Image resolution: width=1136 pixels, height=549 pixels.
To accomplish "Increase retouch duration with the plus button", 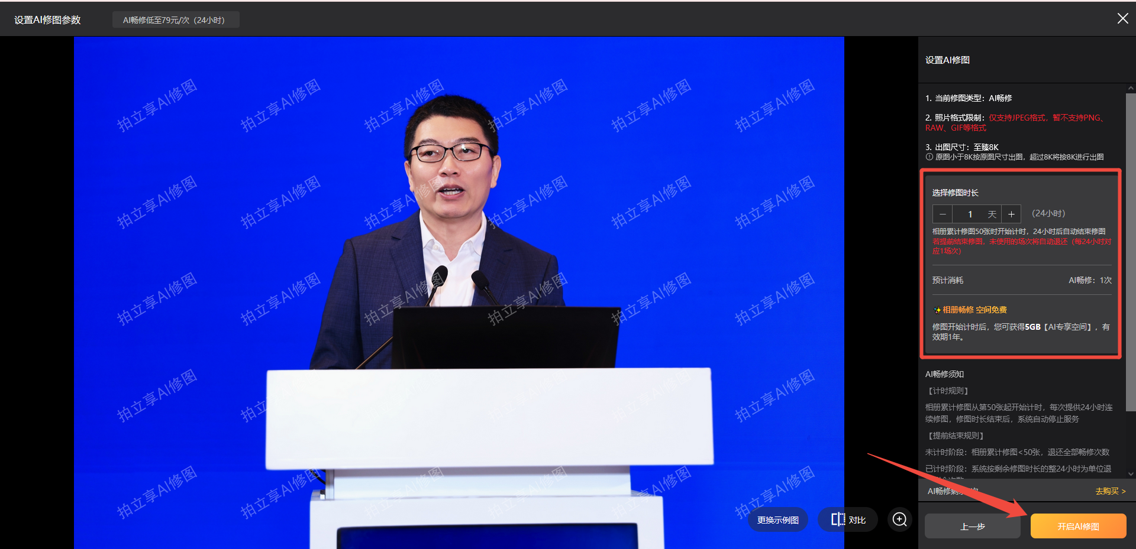I will (x=1012, y=214).
